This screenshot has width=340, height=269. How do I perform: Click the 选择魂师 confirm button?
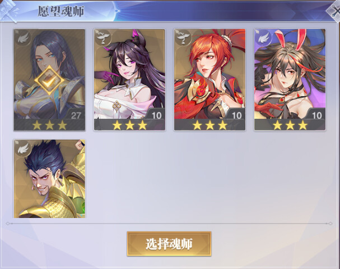pos(169,244)
